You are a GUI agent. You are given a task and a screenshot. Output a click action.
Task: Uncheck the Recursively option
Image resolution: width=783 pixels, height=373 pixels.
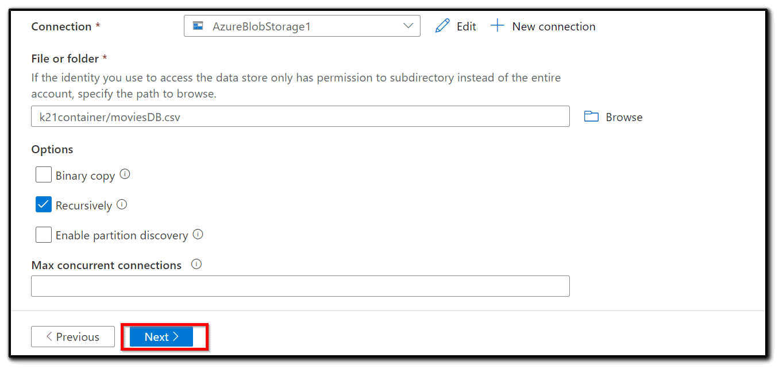[43, 204]
